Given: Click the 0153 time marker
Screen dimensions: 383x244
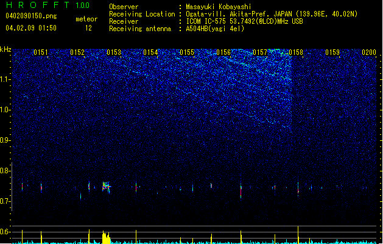Looking at the screenshot, I should pyautogui.click(x=114, y=52).
